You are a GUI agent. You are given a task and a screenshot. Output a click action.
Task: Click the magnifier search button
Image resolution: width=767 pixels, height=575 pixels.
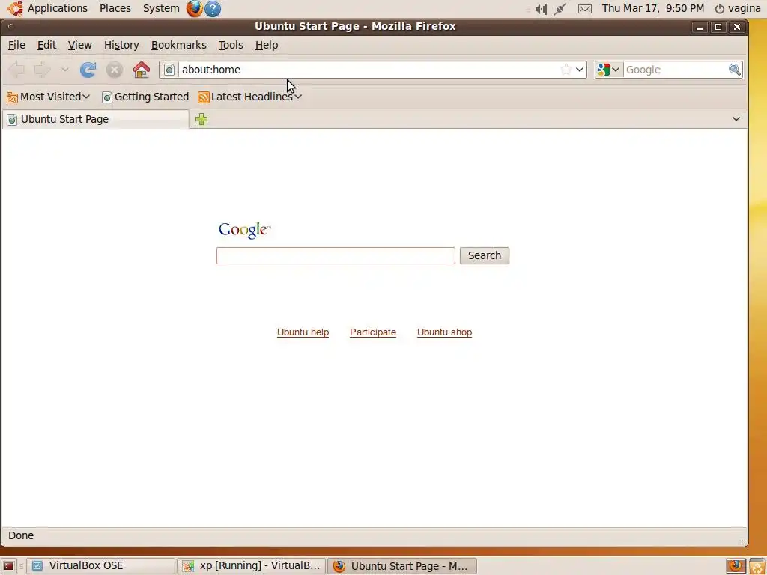[x=734, y=70]
